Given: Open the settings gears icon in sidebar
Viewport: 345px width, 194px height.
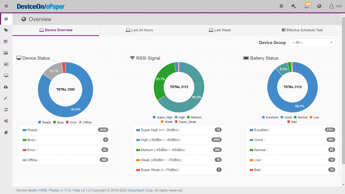Looking at the screenshot, I should point(6,121).
